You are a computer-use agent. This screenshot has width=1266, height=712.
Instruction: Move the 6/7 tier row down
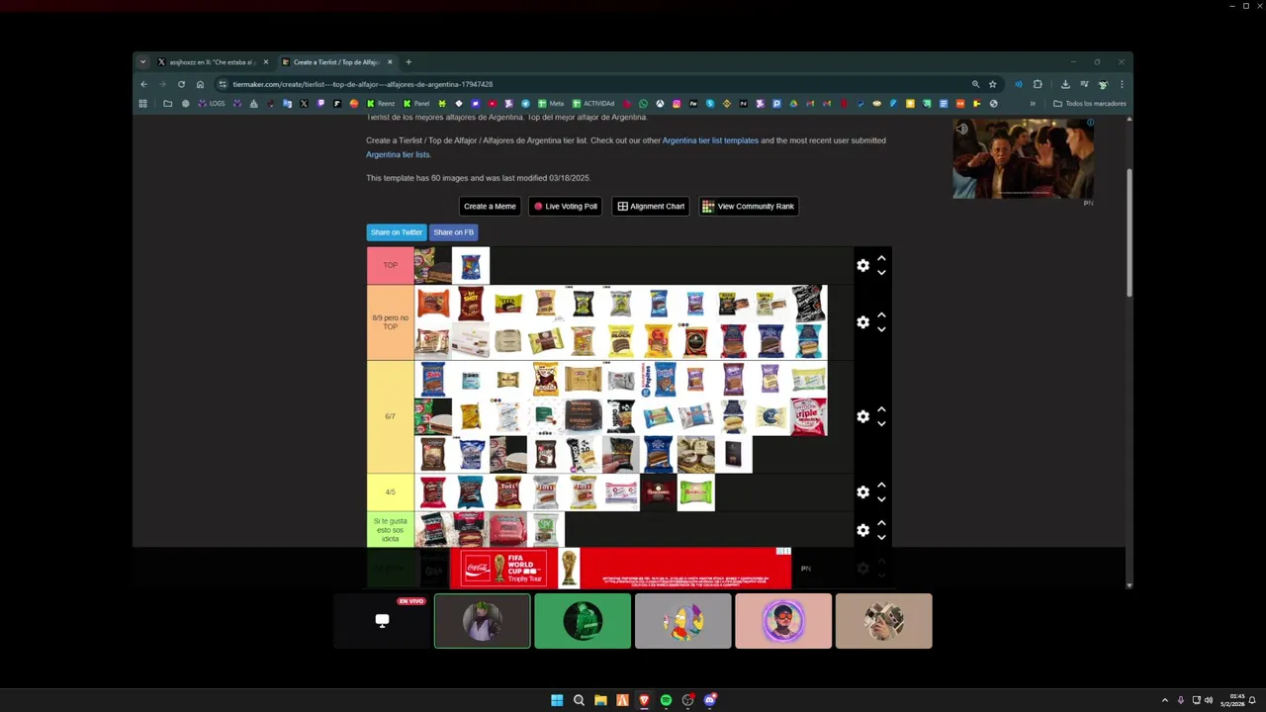pyautogui.click(x=881, y=423)
